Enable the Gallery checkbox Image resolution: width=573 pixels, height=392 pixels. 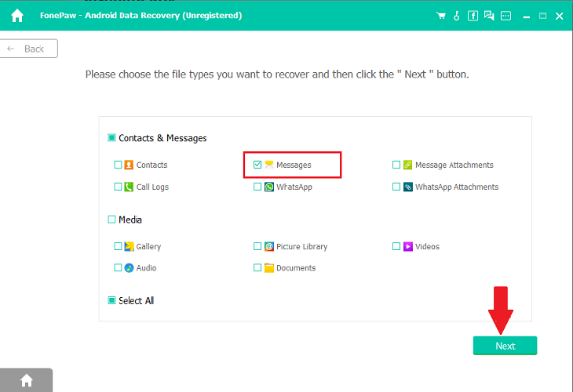point(118,246)
